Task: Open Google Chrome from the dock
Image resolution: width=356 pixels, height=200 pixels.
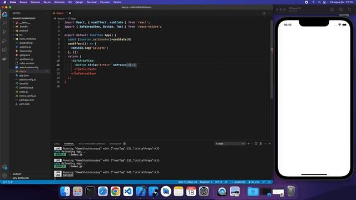Action: [115, 192]
